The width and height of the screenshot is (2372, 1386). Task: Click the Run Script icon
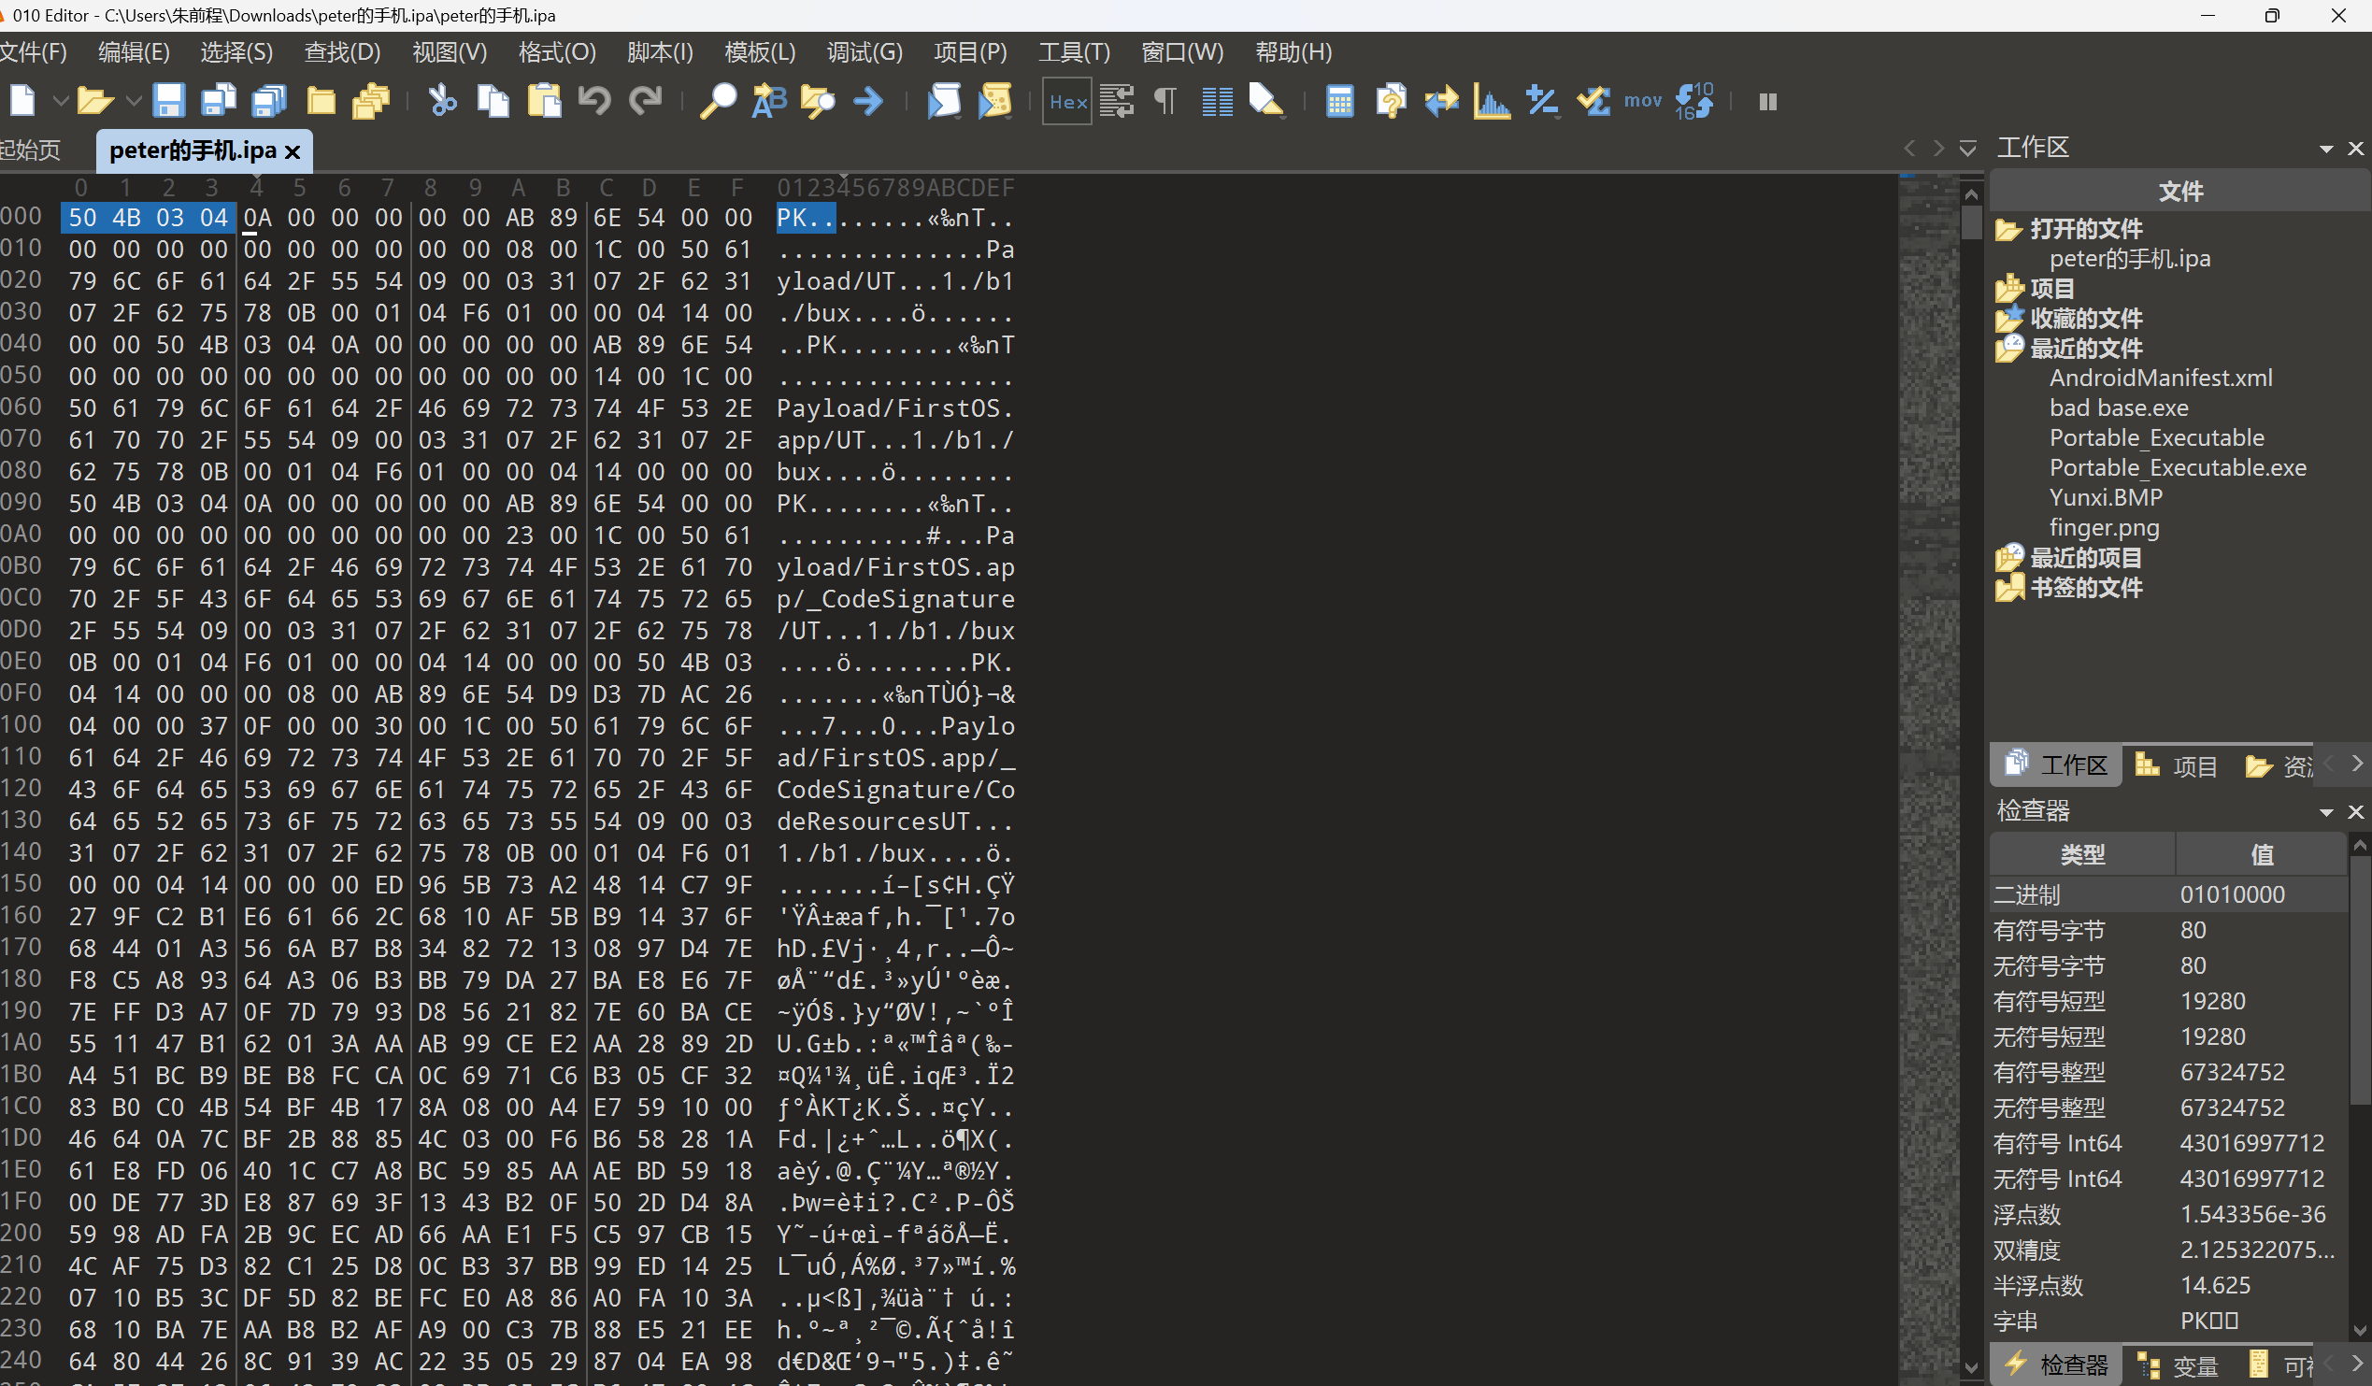(x=944, y=101)
